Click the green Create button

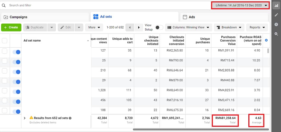(x=11, y=27)
